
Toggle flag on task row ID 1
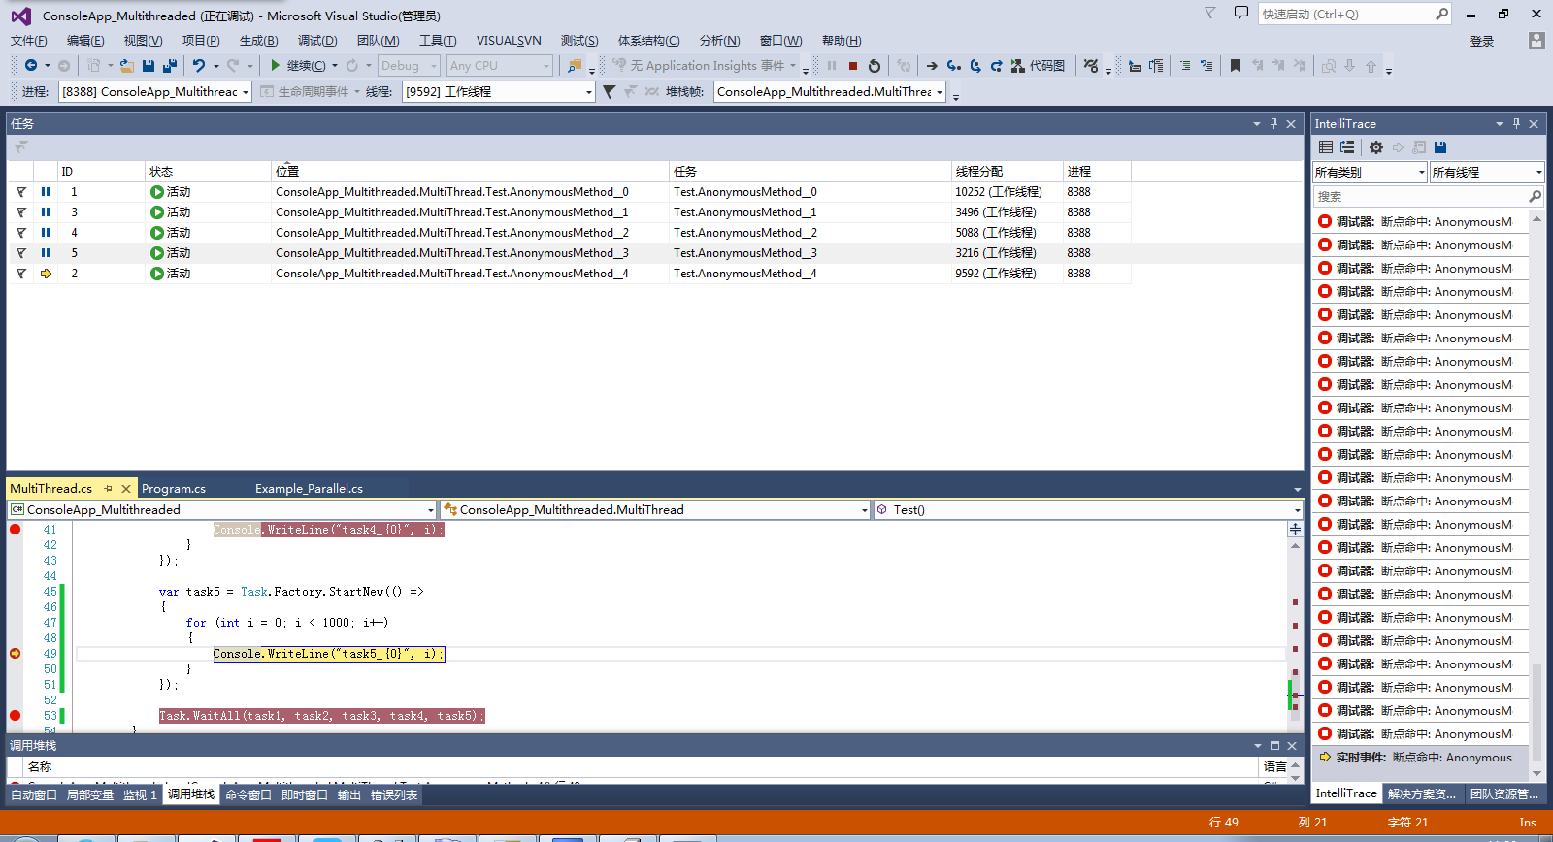21,192
